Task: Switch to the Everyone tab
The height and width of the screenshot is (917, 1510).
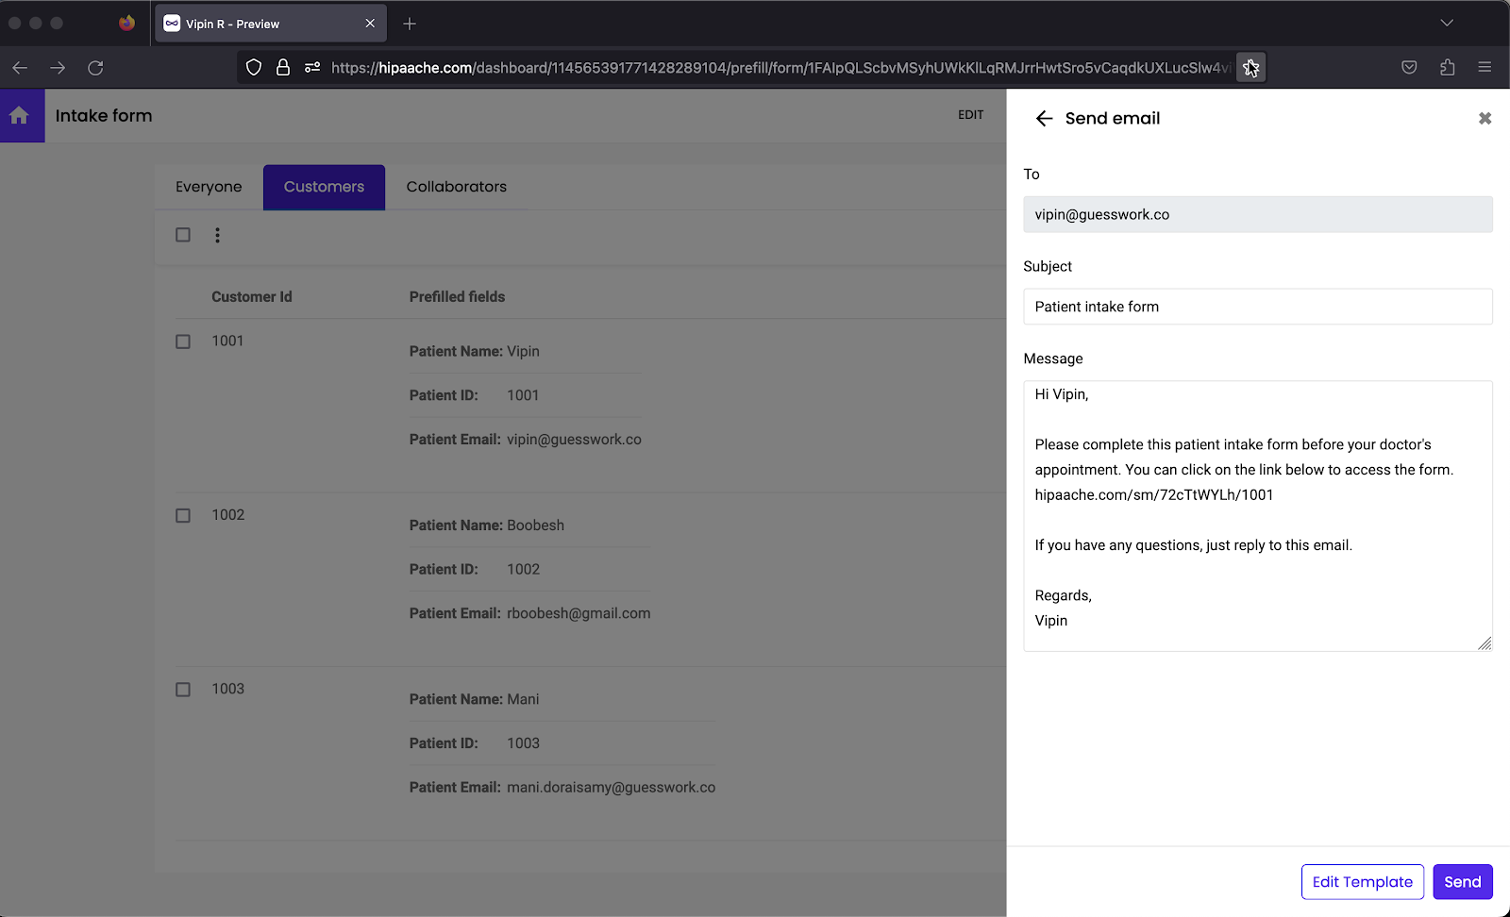Action: 207,187
